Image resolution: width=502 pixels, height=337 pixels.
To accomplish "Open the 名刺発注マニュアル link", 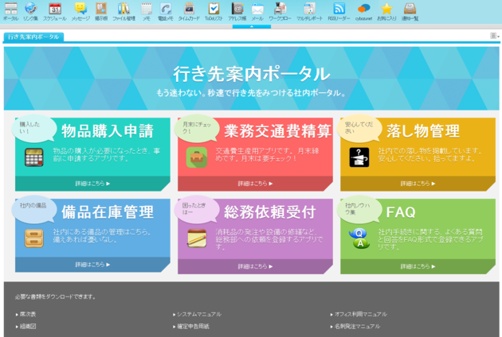I will (x=355, y=327).
